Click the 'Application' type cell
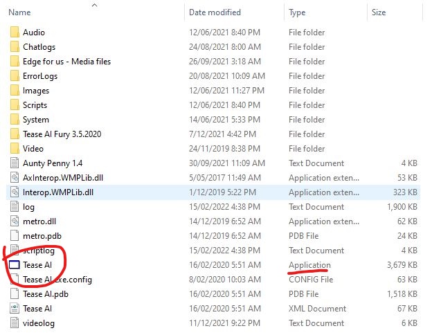Image resolution: width=432 pixels, height=335 pixels. click(x=309, y=265)
